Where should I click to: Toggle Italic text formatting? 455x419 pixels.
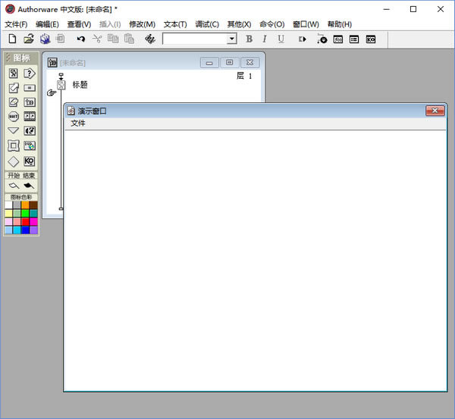(x=265, y=39)
